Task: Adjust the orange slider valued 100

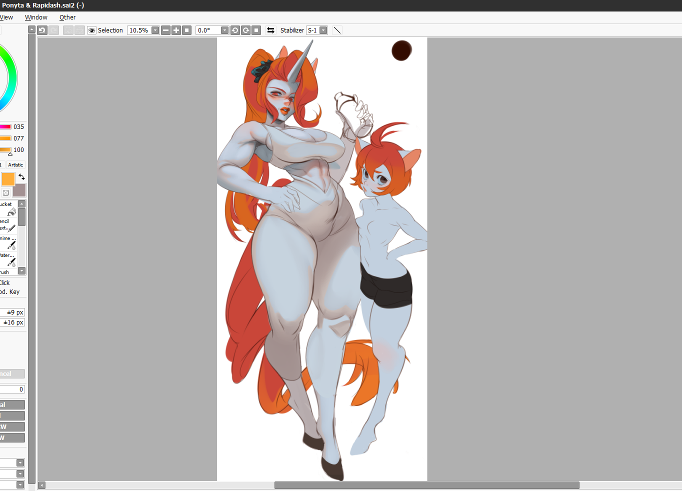Action: click(x=5, y=149)
